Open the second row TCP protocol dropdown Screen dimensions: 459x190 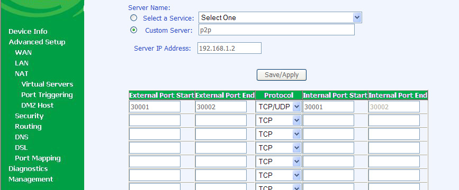click(x=278, y=120)
